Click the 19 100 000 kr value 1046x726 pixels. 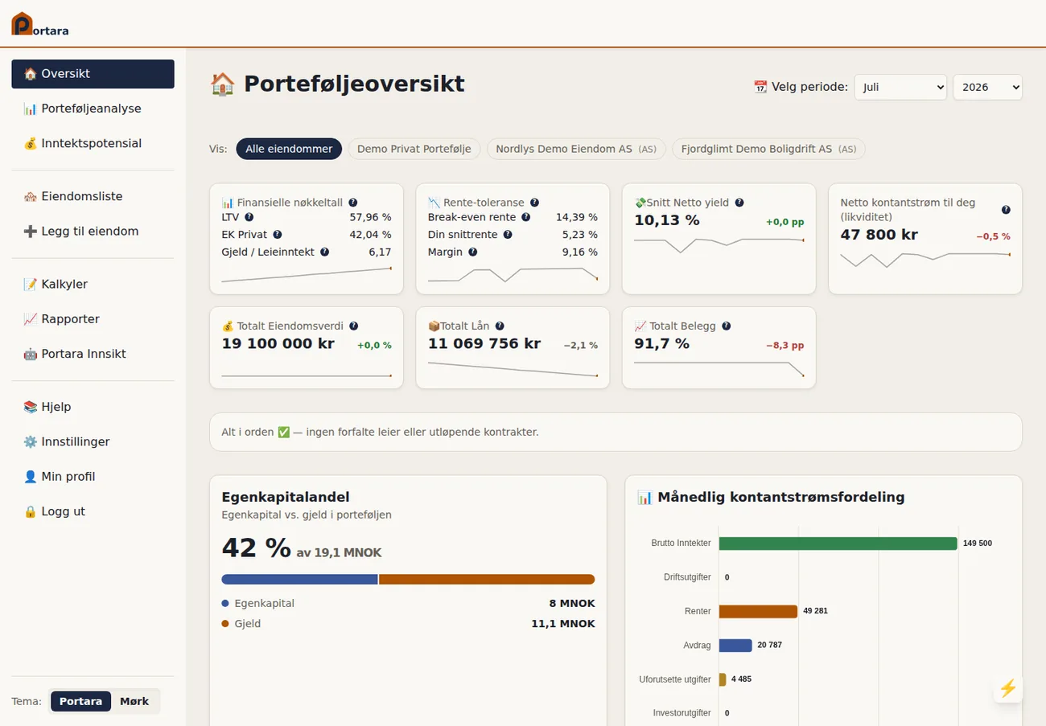point(279,343)
